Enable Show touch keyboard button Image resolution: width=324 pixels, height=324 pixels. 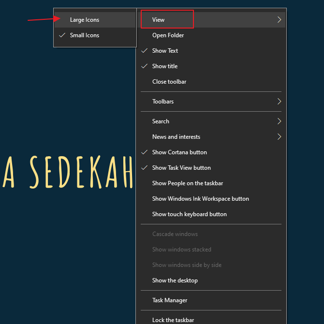pos(189,214)
